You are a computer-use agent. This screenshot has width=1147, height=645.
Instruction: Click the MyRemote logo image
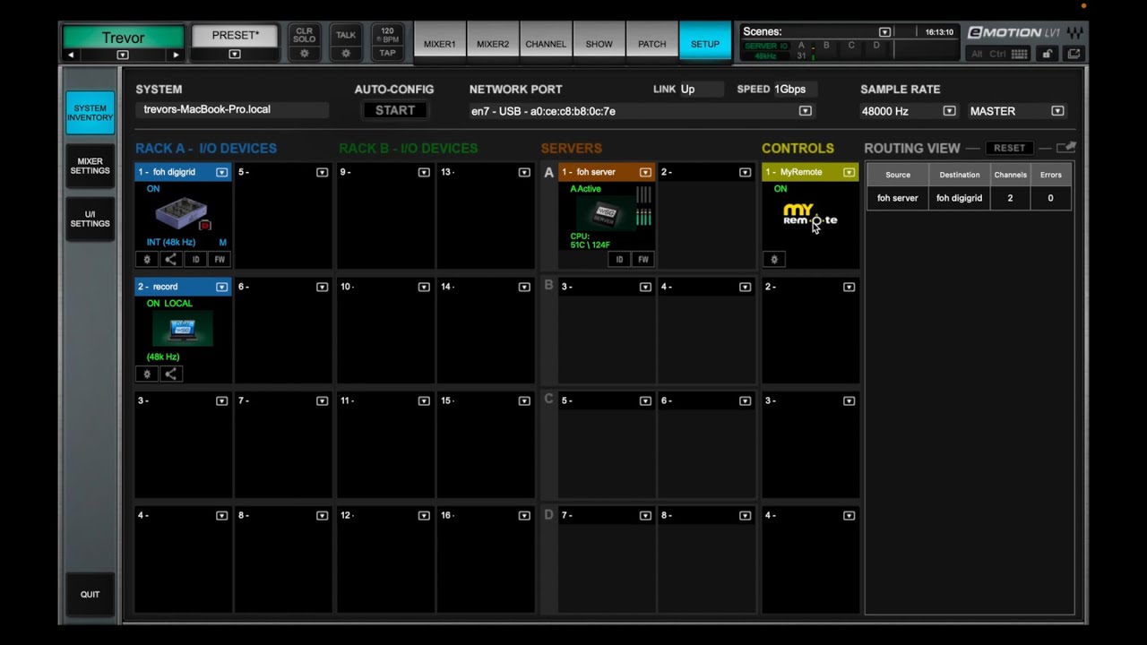coord(810,215)
